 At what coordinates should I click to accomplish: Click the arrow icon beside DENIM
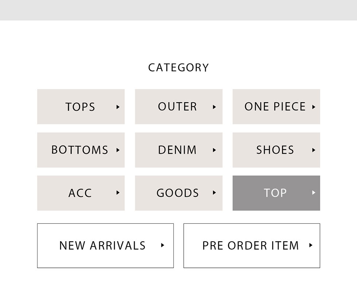click(x=214, y=150)
